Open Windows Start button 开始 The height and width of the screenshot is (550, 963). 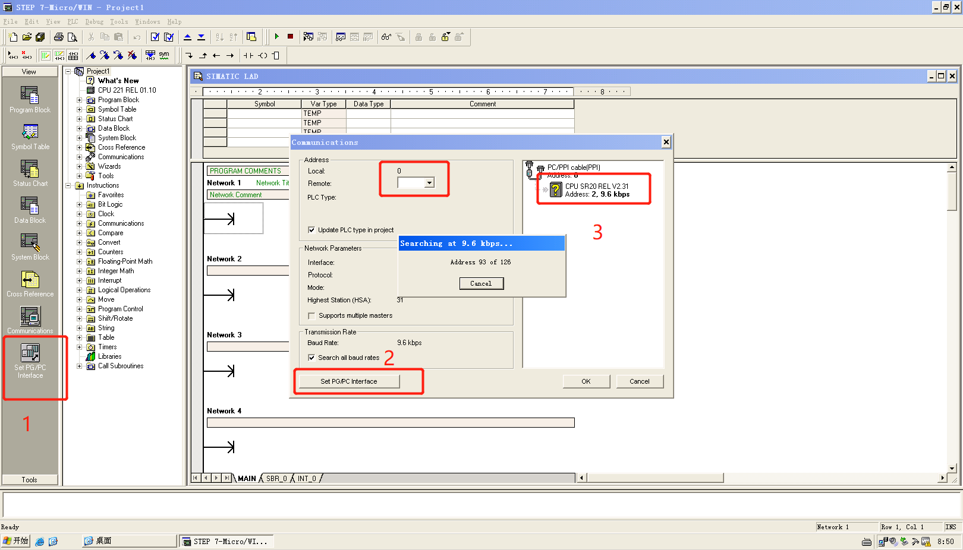pos(15,540)
